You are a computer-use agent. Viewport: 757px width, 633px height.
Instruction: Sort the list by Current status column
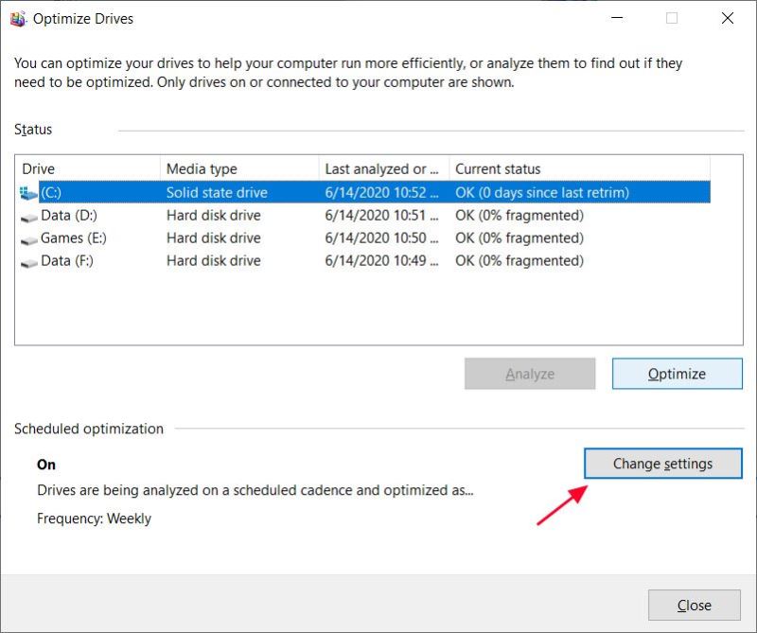[x=499, y=168]
